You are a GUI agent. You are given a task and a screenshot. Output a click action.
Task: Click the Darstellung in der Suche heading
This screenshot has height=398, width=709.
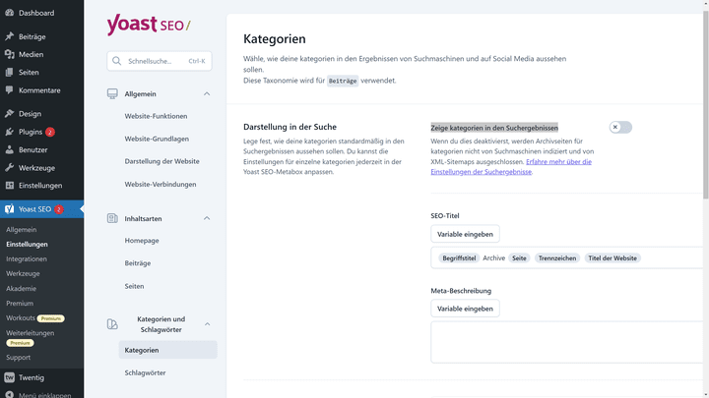(x=290, y=127)
